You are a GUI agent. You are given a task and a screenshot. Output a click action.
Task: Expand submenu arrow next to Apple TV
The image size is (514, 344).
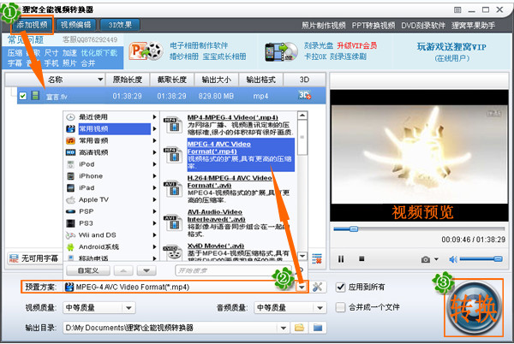click(x=154, y=199)
